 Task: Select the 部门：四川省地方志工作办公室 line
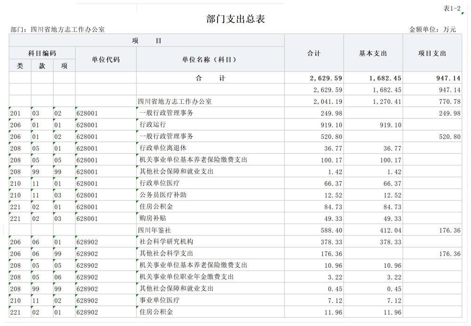[x=57, y=30]
